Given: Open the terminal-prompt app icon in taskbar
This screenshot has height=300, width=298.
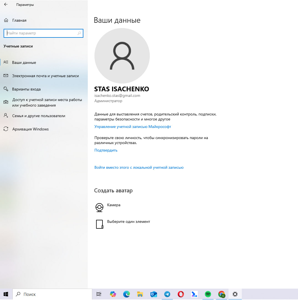Looking at the screenshot, I should click(194, 294).
